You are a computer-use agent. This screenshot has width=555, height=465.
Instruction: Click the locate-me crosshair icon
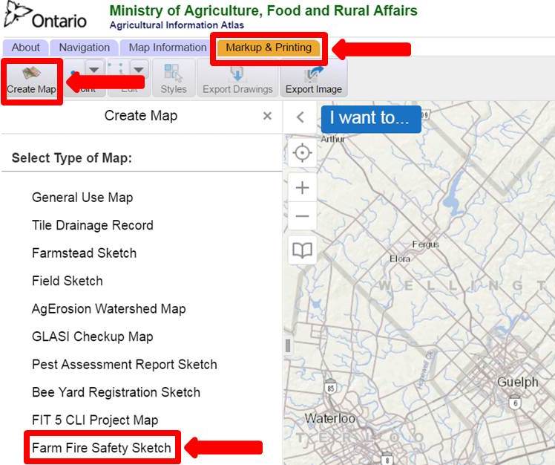coord(302,153)
